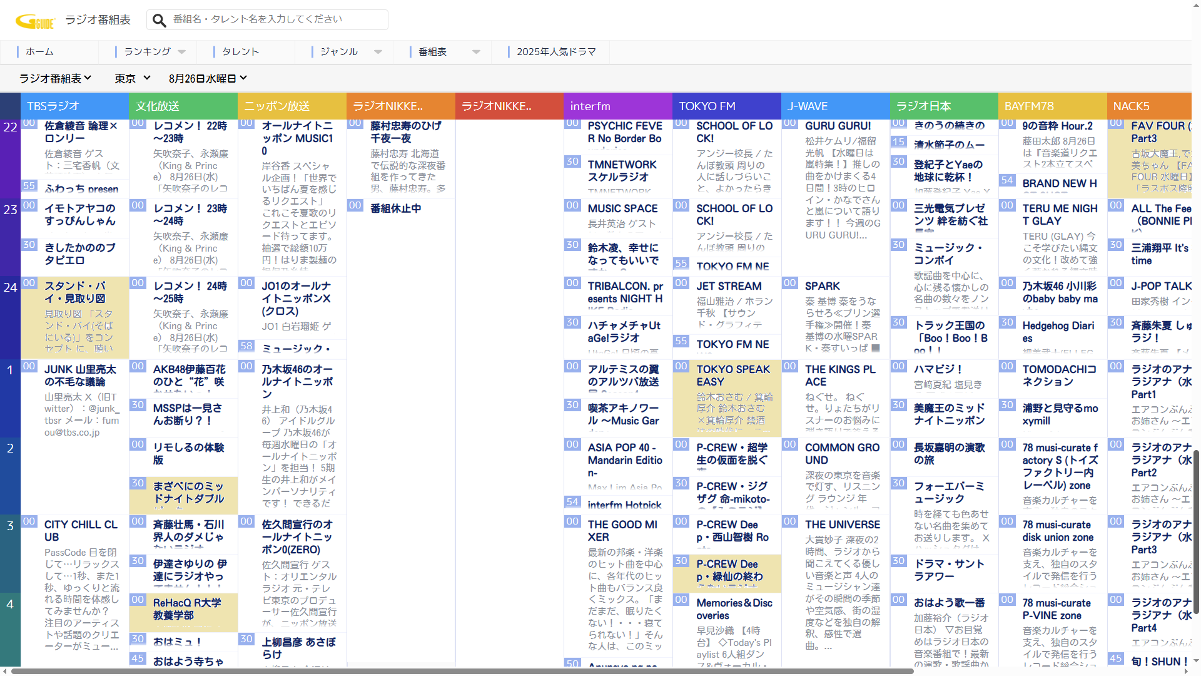
Task: Open program 三光電気プレゼンツ 絆を紡ぐ社
Action: pyautogui.click(x=951, y=215)
